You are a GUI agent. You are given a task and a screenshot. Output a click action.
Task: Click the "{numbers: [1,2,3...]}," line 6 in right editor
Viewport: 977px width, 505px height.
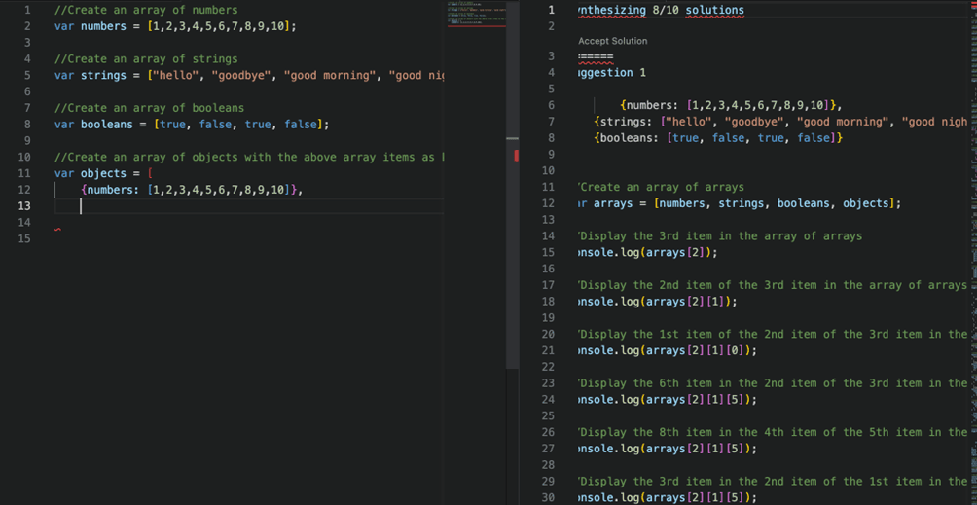pos(732,105)
